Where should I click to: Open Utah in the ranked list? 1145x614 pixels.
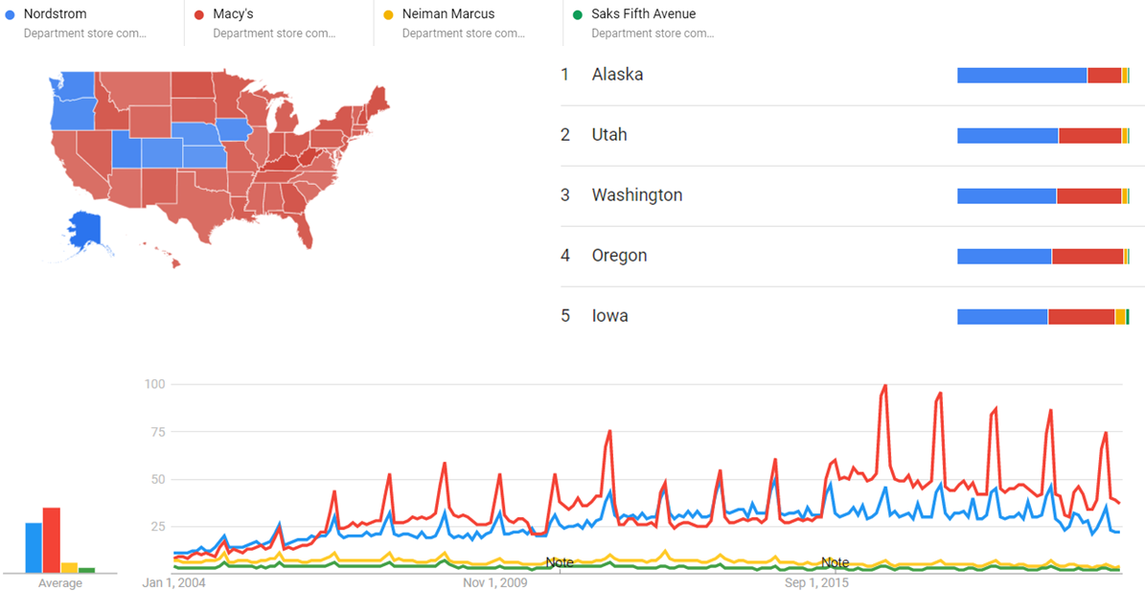click(609, 135)
